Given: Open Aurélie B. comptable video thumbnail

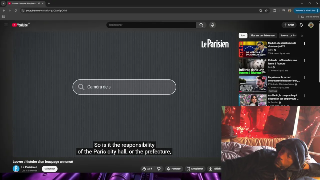Looking at the screenshot, I should pos(252,100).
